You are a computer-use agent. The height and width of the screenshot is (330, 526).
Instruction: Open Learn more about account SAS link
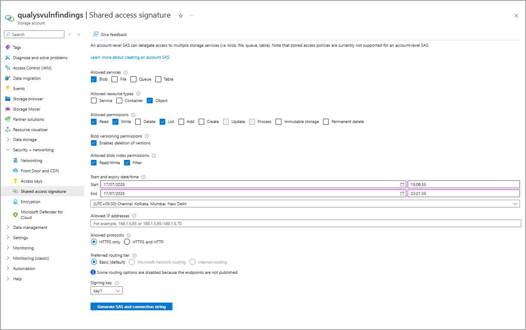130,57
